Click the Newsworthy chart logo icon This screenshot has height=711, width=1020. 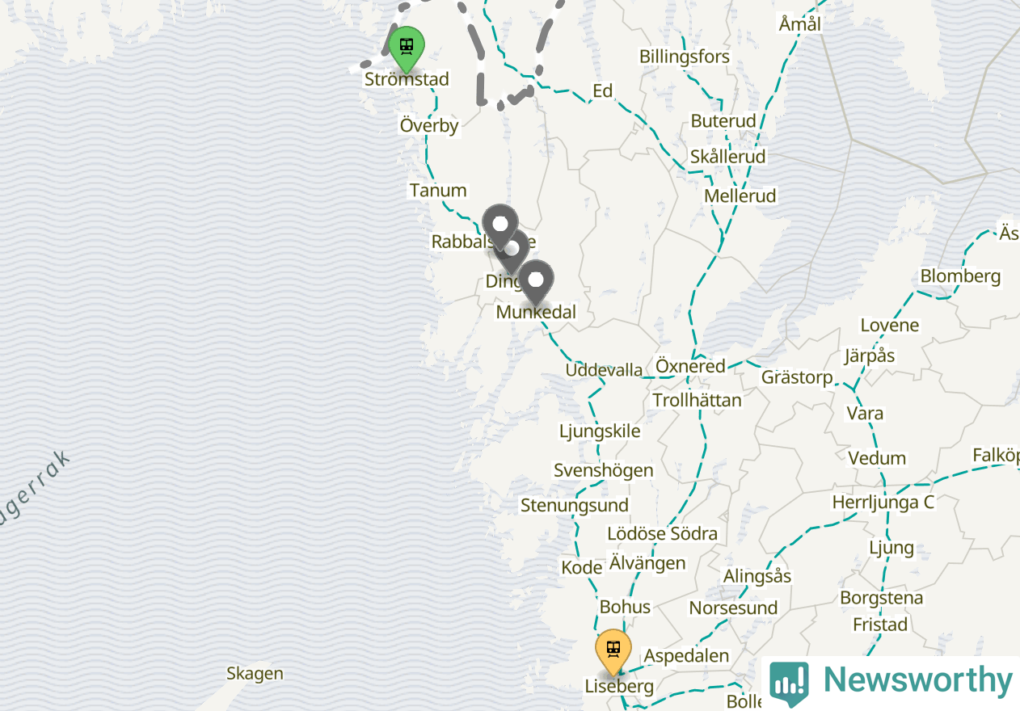coord(789,682)
